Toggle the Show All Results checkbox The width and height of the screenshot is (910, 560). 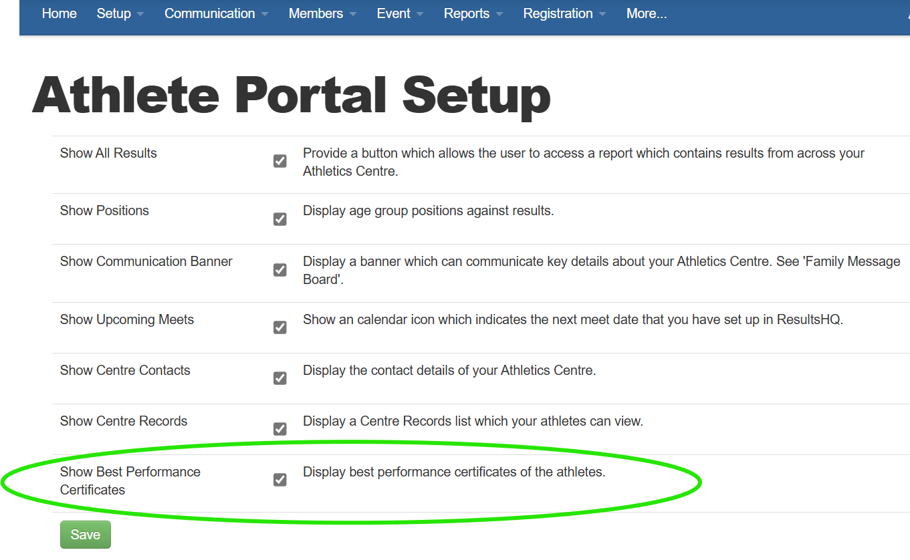[280, 161]
